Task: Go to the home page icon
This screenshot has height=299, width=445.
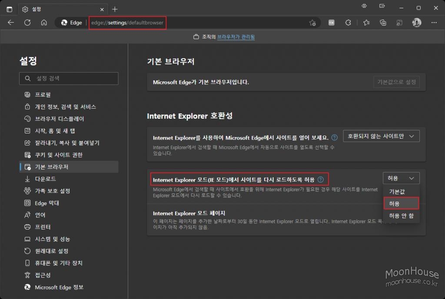Action: (44, 23)
